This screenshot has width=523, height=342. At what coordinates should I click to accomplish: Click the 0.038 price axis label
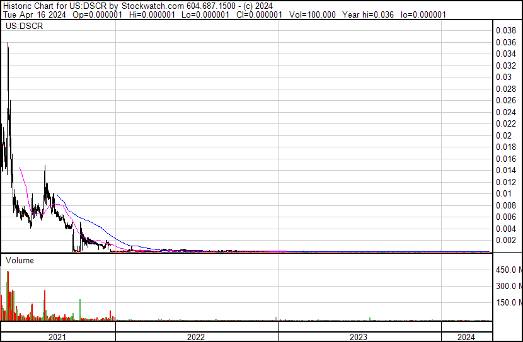click(x=505, y=30)
